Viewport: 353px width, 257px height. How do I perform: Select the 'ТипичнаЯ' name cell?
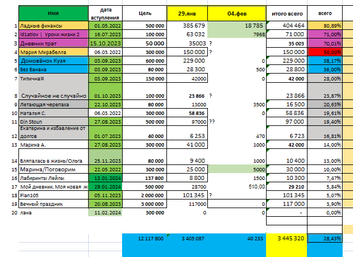point(54,78)
